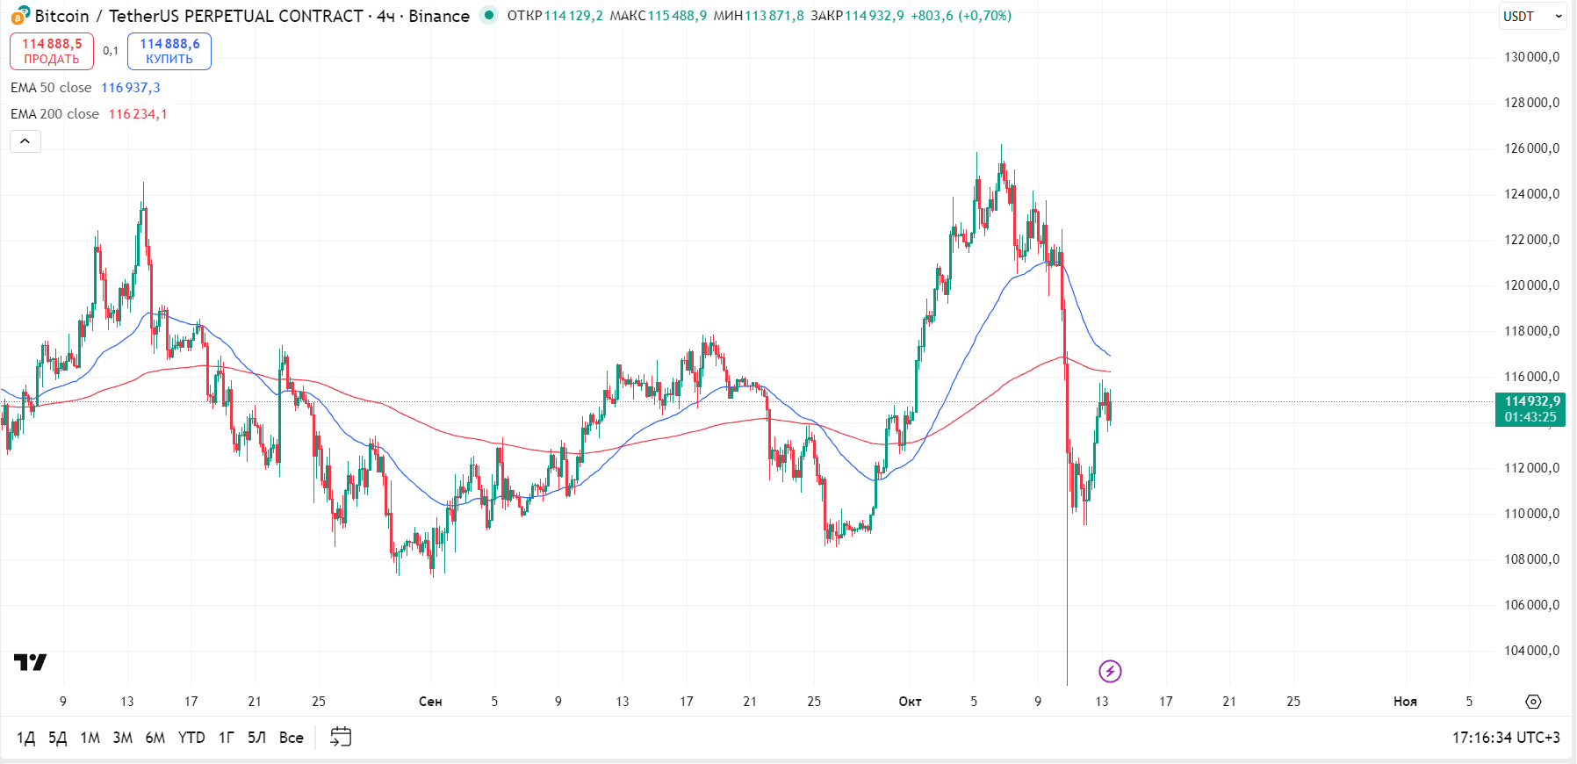1577x764 pixels.
Task: Open chart settings gear icon
Action: (x=1533, y=702)
